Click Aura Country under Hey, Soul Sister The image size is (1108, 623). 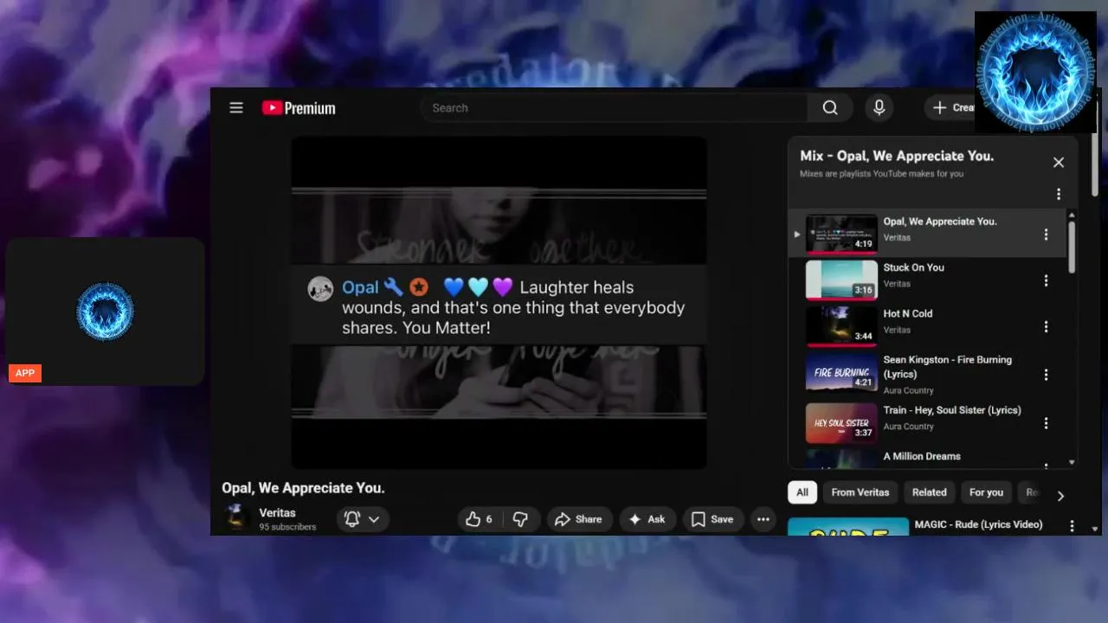click(908, 427)
